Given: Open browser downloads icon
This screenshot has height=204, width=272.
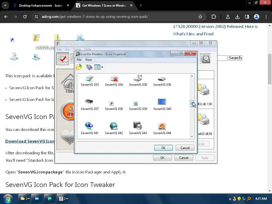Looking at the screenshot, I should tap(237, 17).
